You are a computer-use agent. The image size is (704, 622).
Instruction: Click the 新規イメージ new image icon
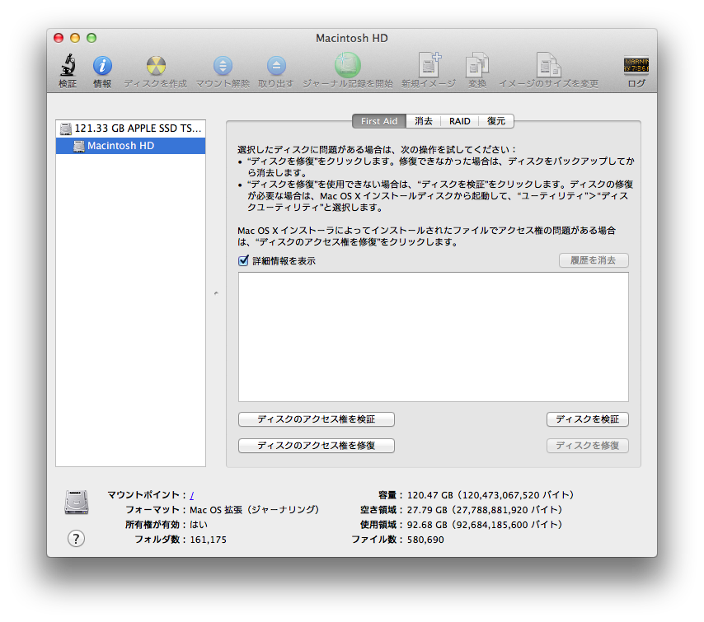pos(429,64)
